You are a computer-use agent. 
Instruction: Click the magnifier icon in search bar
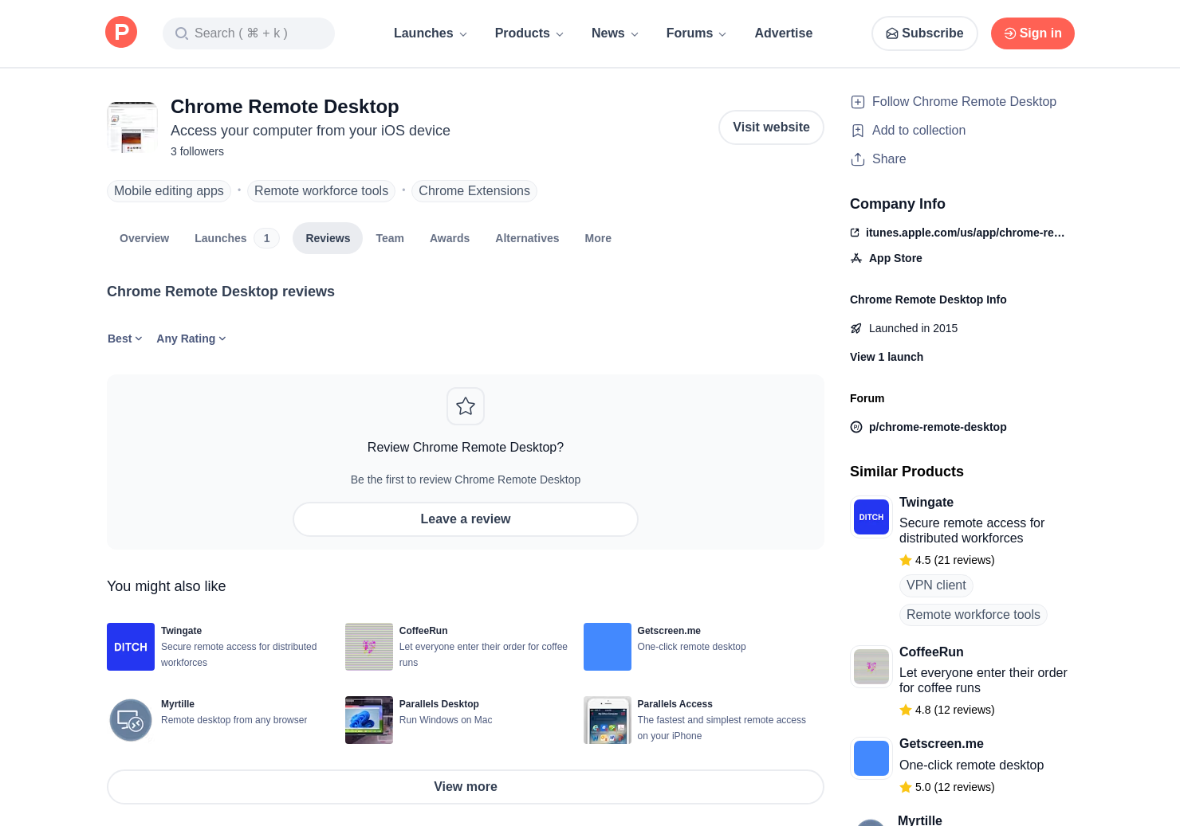pos(182,33)
